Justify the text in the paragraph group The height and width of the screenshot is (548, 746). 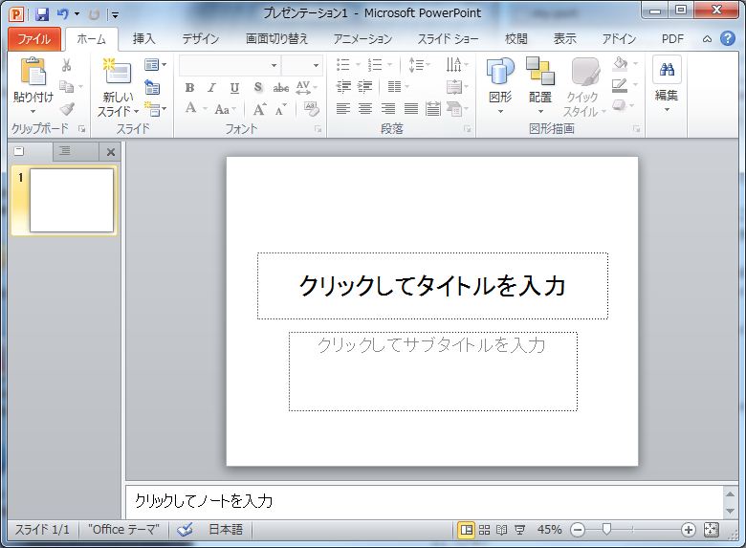pos(411,109)
